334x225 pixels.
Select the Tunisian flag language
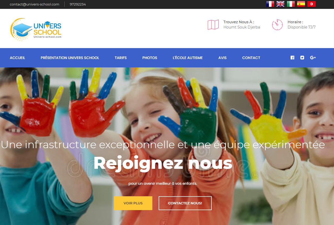tap(312, 4)
